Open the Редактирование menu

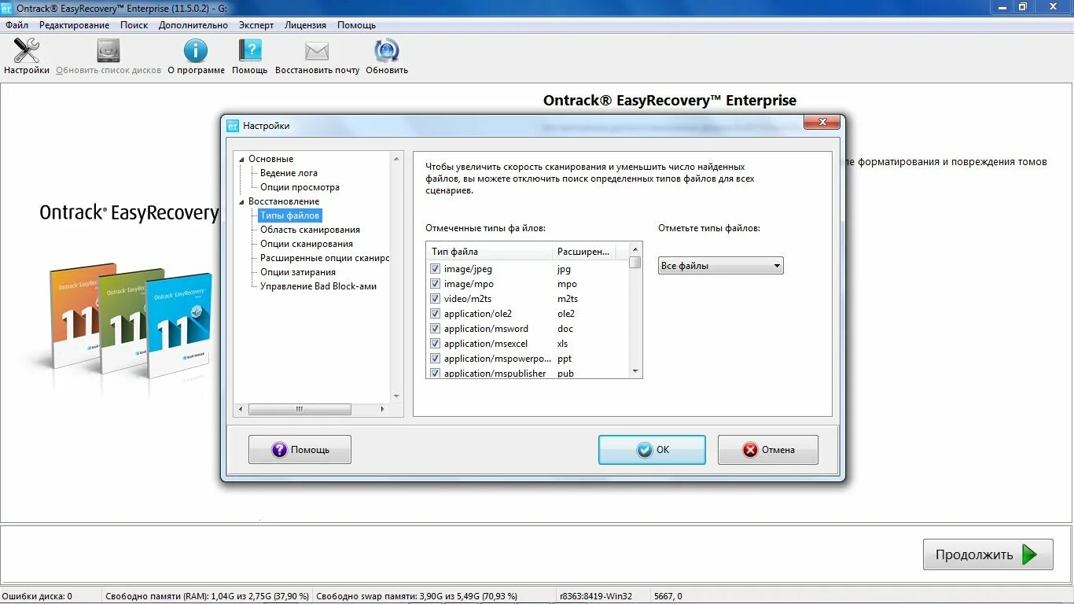[75, 25]
